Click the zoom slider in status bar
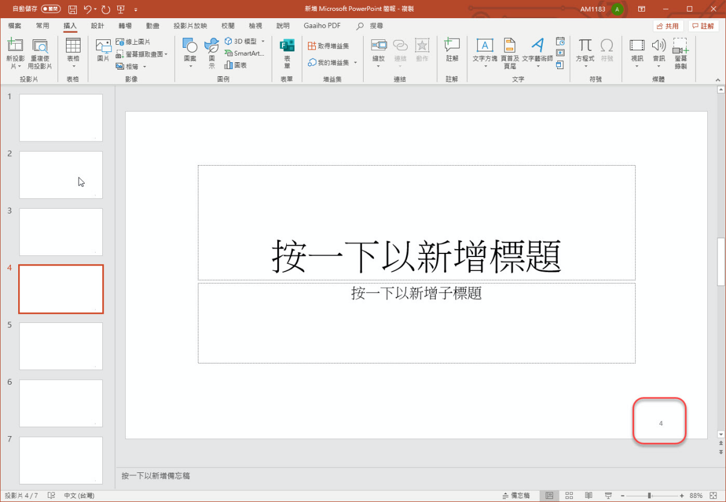726x502 pixels. [x=649, y=495]
